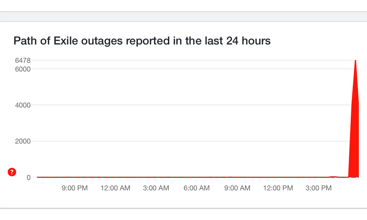
Task: Click the peak of the red outage spike
Action: (x=355, y=61)
